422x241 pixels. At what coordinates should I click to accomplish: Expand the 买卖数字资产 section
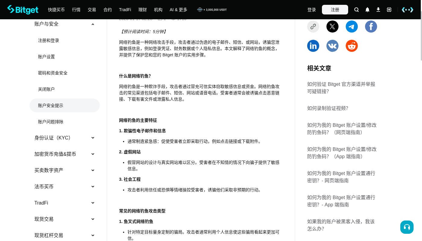[x=65, y=171]
